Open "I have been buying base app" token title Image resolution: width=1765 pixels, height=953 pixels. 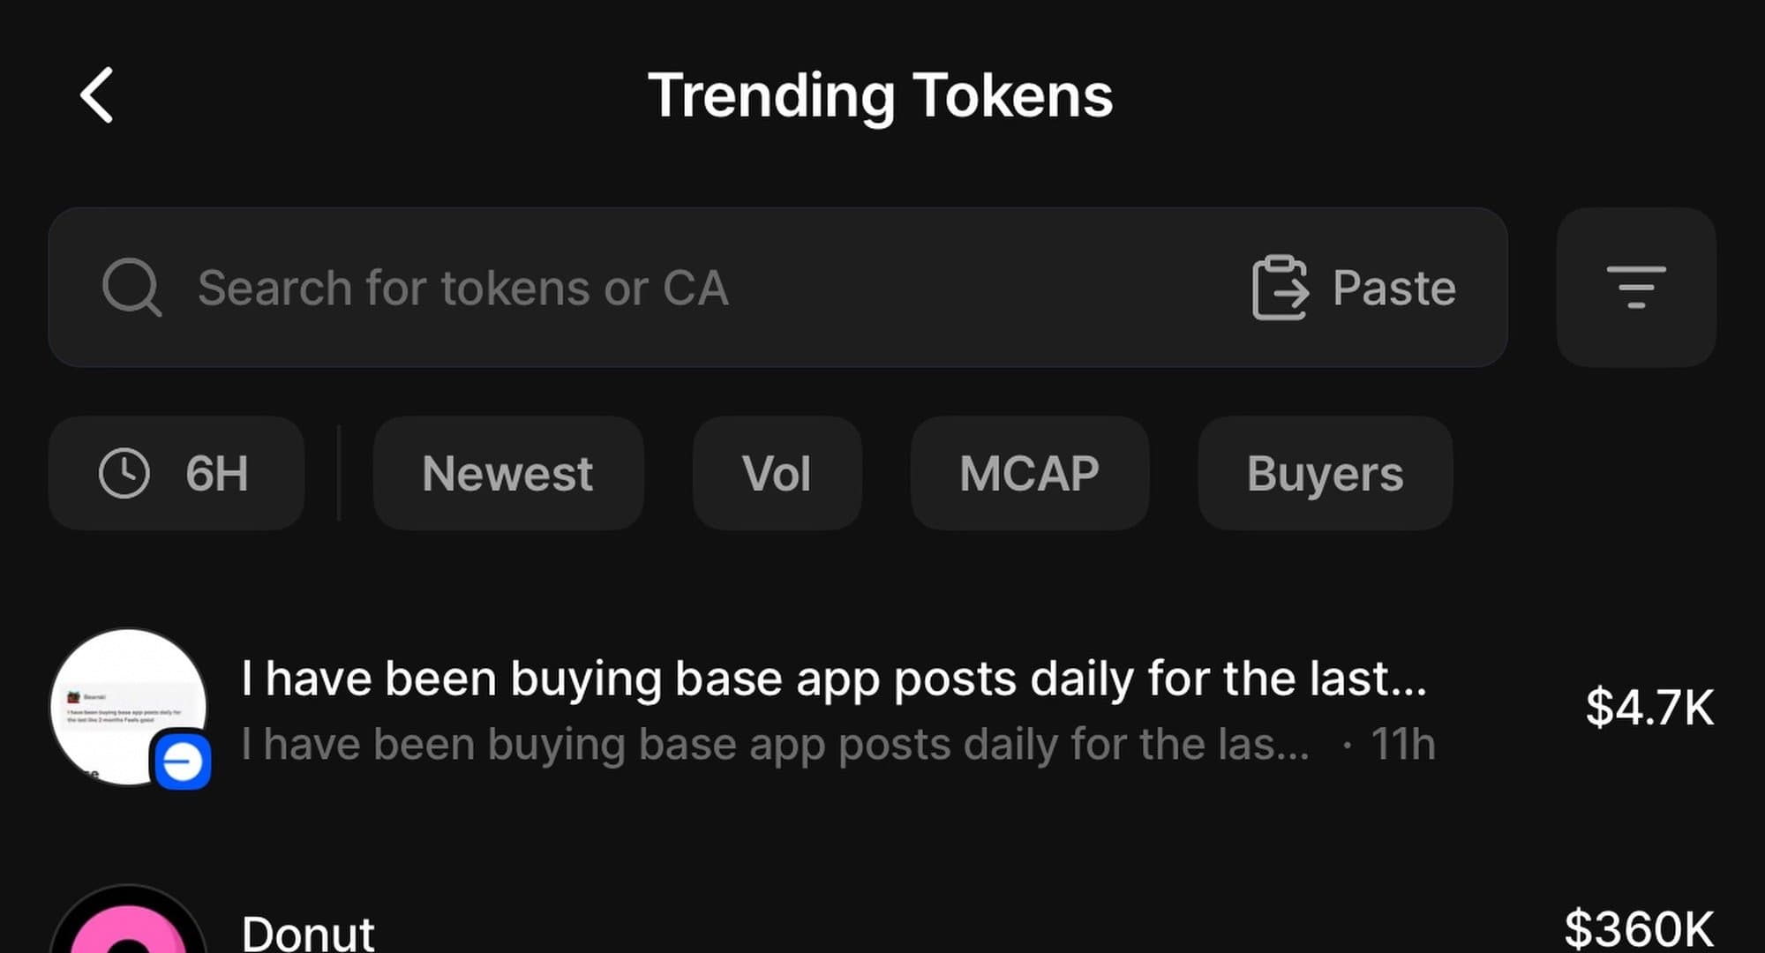[833, 679]
